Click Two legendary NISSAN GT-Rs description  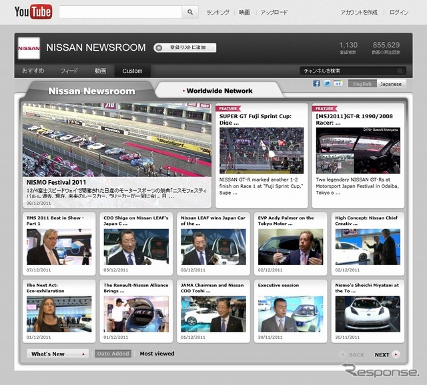click(358, 186)
